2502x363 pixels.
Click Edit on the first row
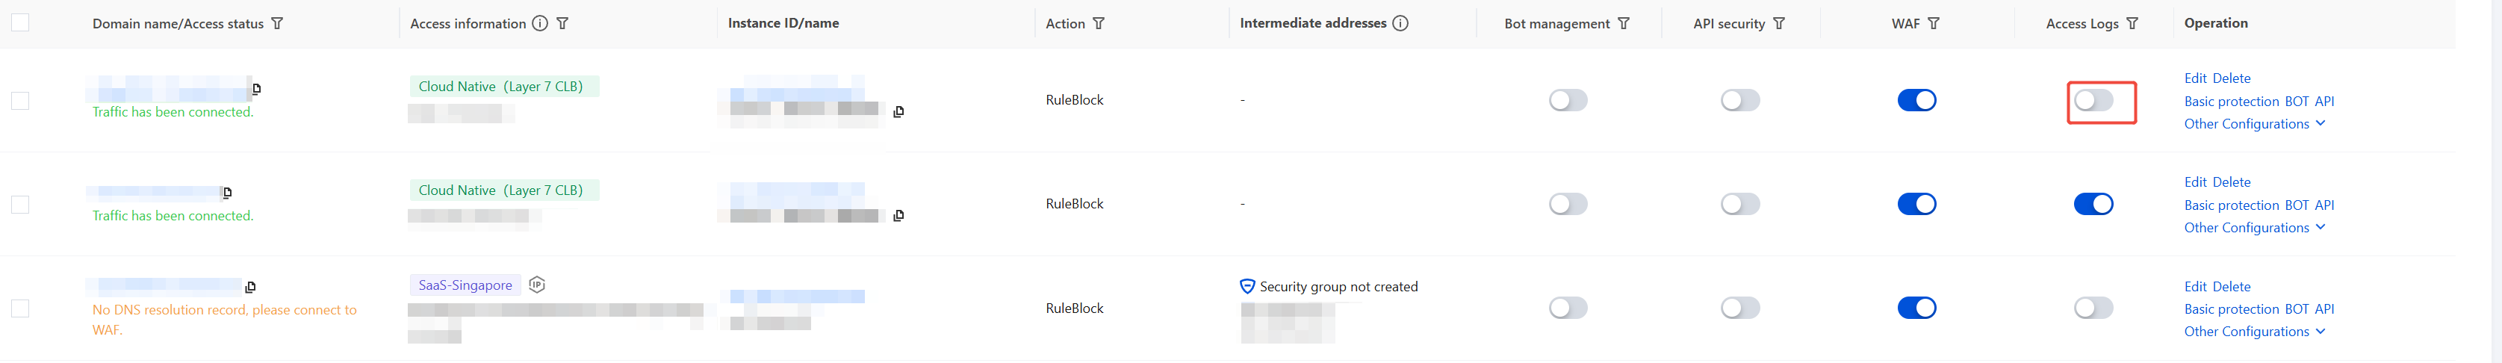[x=2195, y=78]
